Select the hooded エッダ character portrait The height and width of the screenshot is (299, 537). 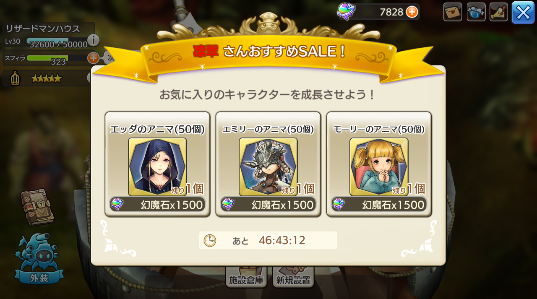tap(157, 167)
